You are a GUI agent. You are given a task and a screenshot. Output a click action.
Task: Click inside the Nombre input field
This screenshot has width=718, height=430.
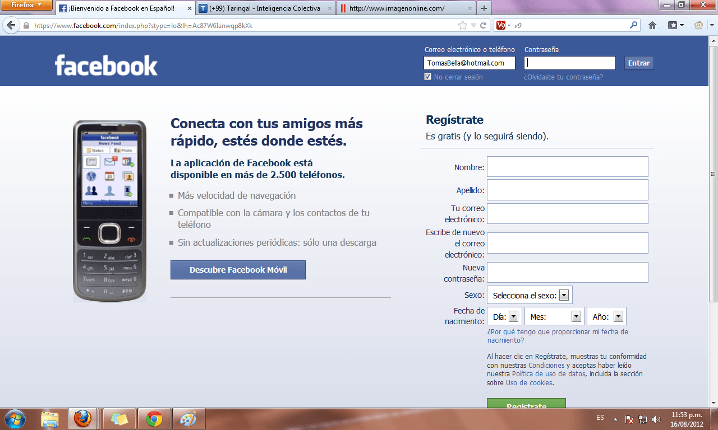567,166
